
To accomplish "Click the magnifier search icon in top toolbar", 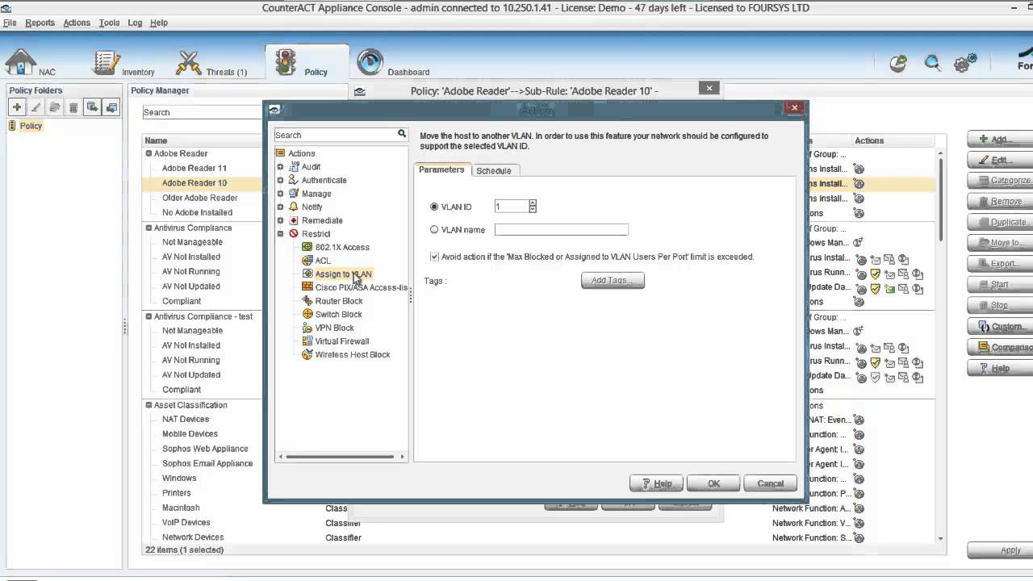I will pos(932,64).
